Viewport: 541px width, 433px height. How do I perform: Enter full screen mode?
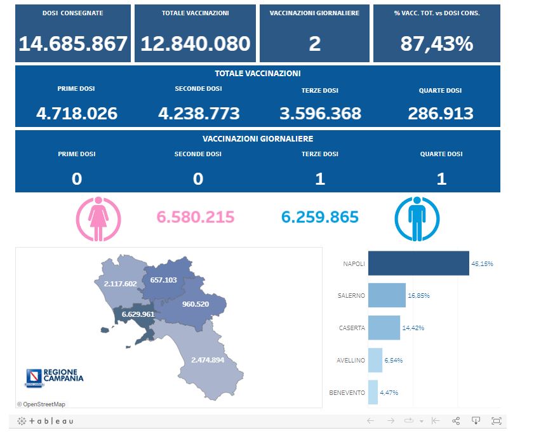point(497,421)
